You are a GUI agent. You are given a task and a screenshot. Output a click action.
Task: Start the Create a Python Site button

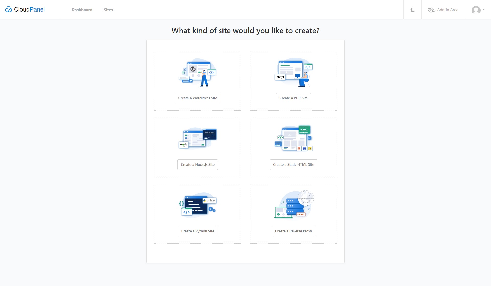click(x=198, y=231)
